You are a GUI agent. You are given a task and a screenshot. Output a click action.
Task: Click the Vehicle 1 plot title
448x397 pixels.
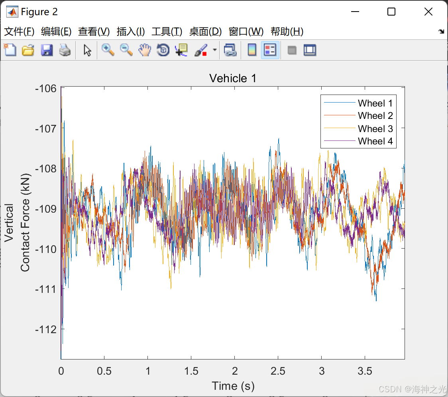[x=233, y=78]
